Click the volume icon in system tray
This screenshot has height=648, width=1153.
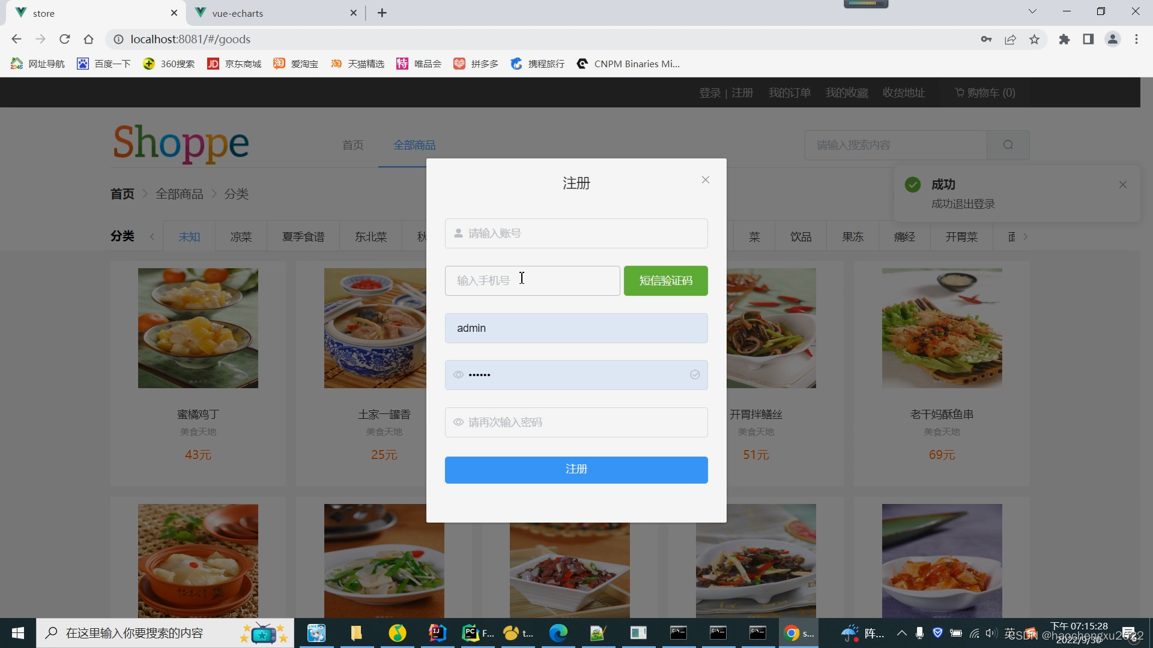(990, 633)
